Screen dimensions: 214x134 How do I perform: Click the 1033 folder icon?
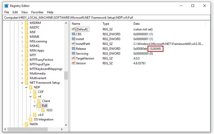pyautogui.click(x=43, y=110)
